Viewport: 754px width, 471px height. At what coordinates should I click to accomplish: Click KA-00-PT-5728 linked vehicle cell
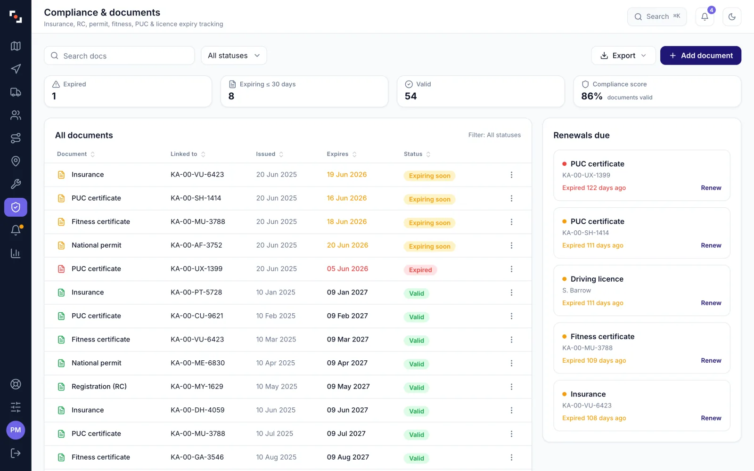coord(196,292)
